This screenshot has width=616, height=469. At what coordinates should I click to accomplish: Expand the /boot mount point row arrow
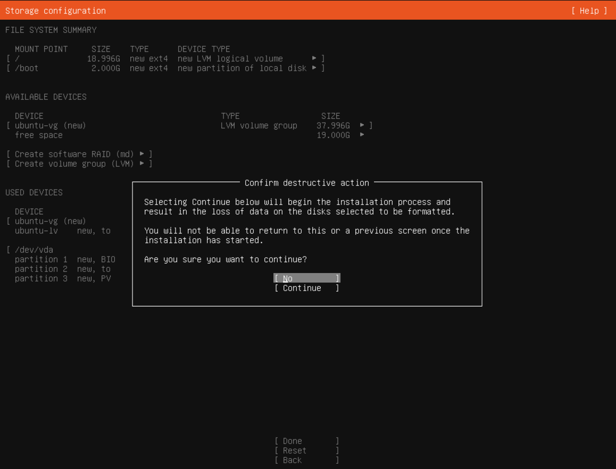[x=314, y=67]
